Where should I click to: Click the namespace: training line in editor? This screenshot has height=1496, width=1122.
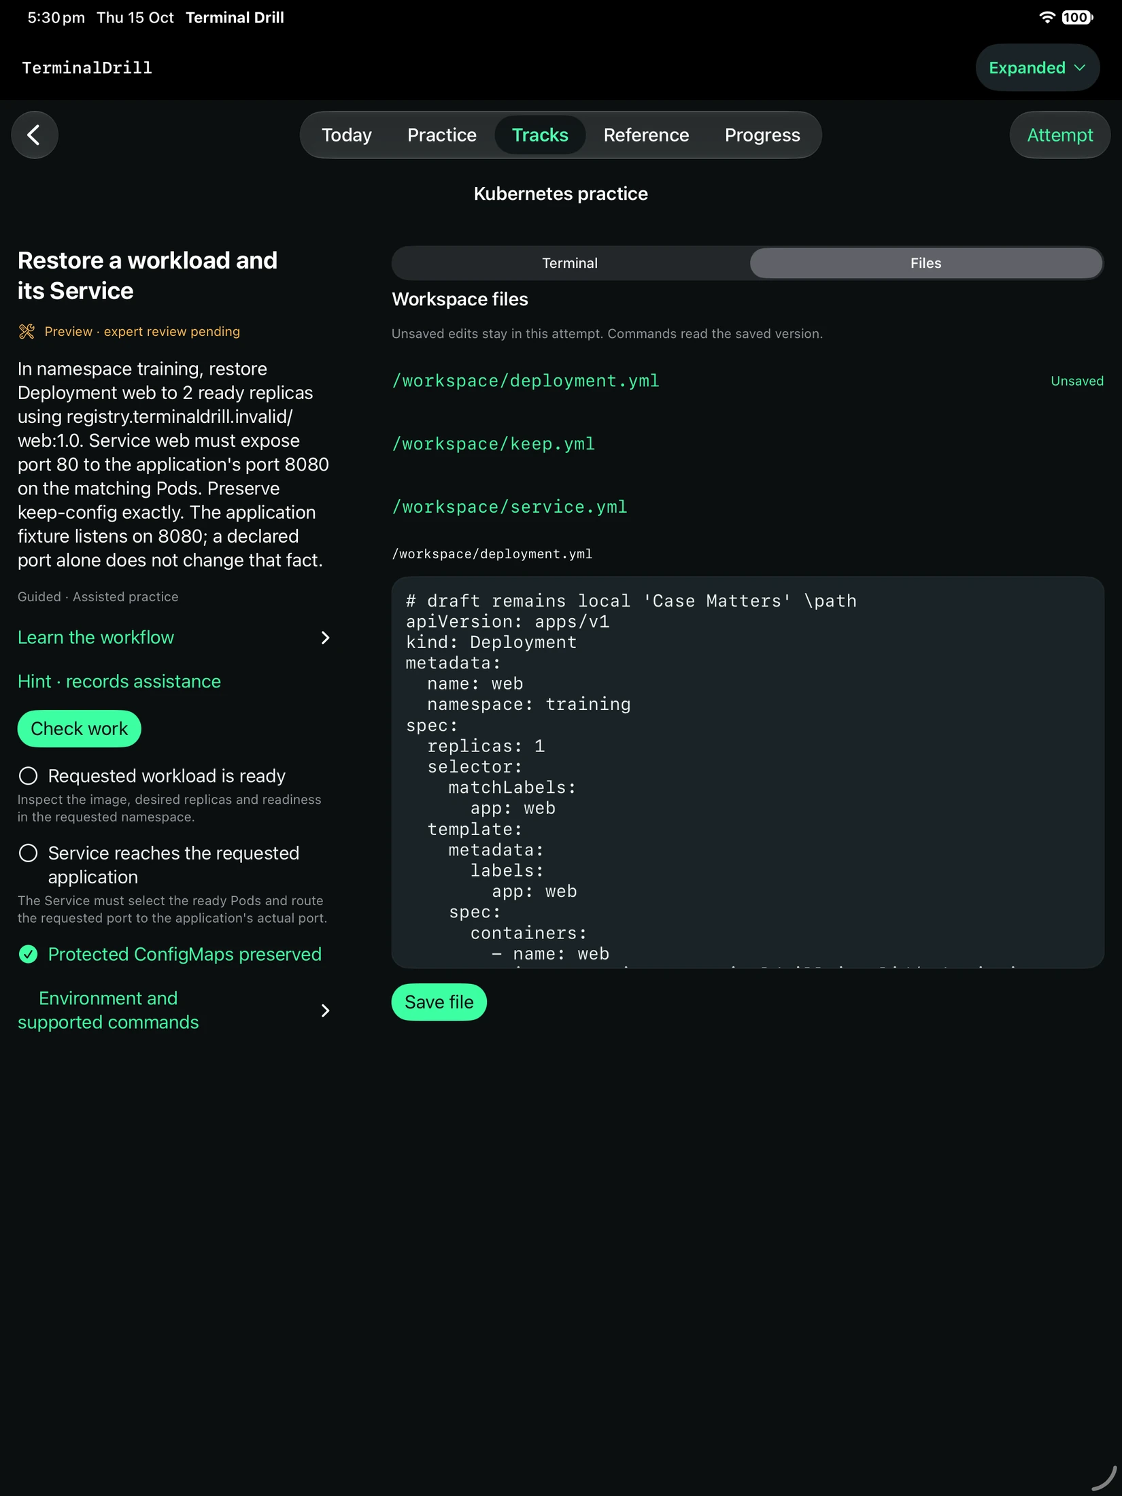pos(528,704)
